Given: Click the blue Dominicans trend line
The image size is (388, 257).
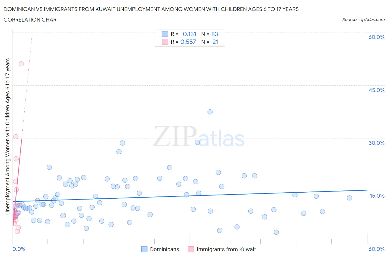Looking at the screenshot, I should click(x=190, y=196).
